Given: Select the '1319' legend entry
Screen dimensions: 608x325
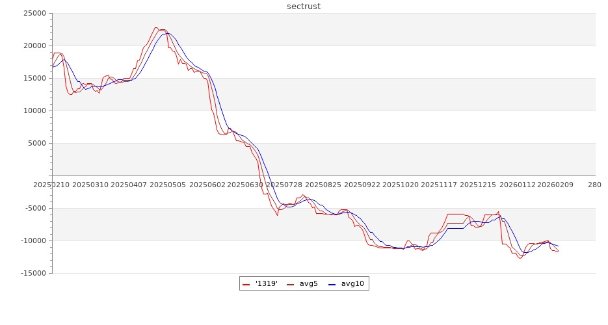Looking at the screenshot, I should click(265, 283).
